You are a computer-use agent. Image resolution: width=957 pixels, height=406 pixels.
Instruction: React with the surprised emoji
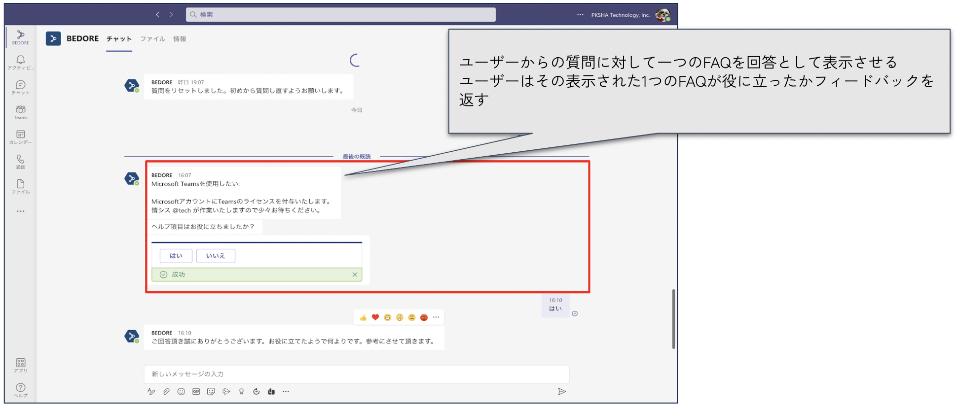click(400, 317)
